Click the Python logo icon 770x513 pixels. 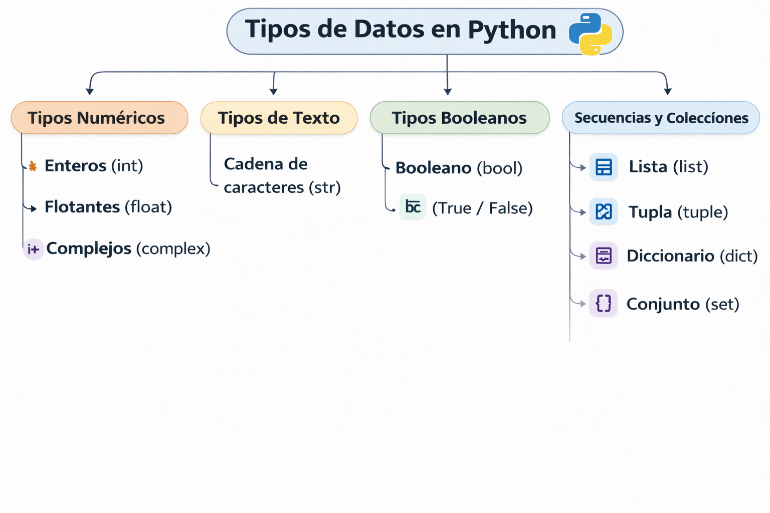tap(591, 34)
